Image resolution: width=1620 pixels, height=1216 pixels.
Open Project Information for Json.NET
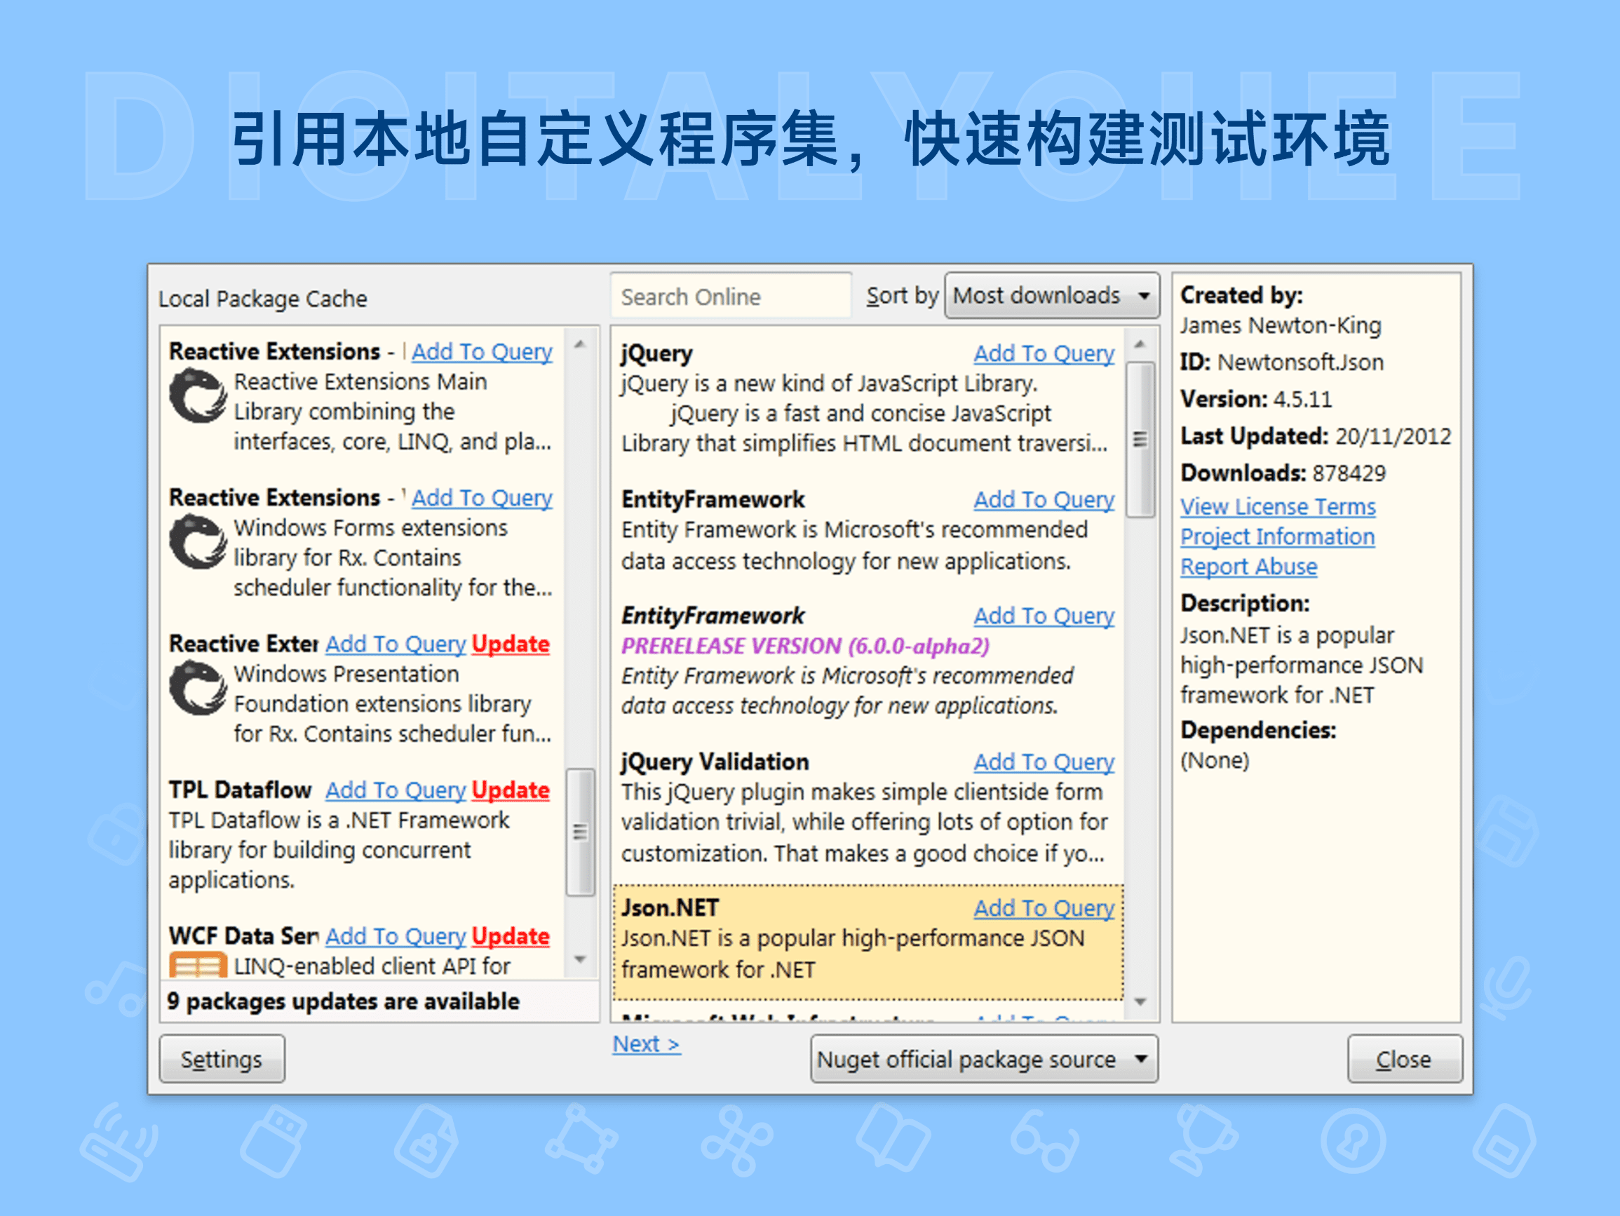pyautogui.click(x=1277, y=536)
